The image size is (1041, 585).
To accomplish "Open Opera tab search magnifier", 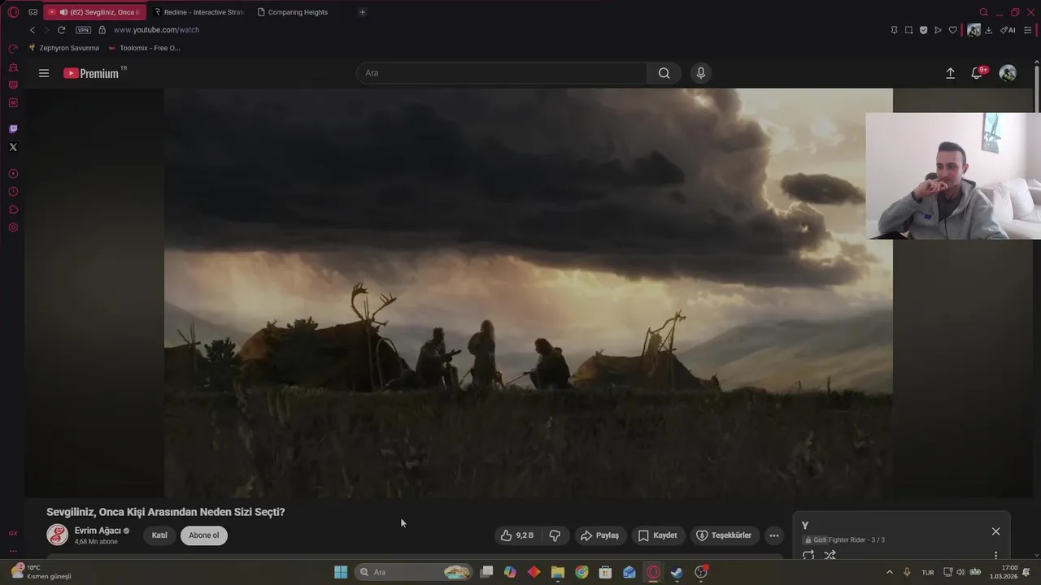I will coord(983,12).
